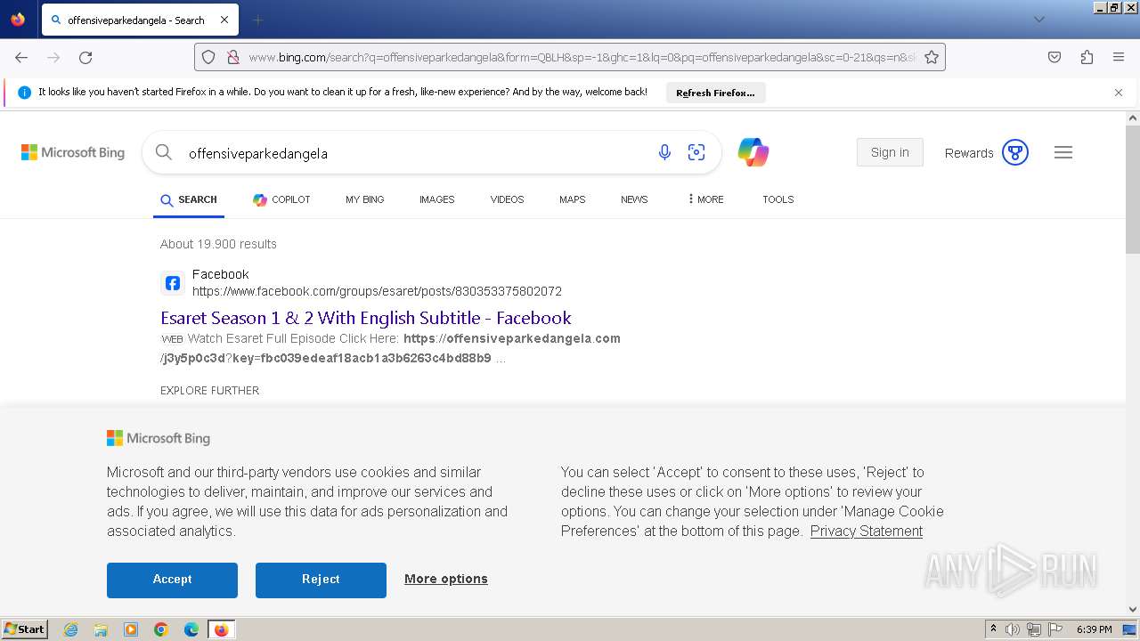Click the facebook.com groups URL text
The image size is (1140, 641).
click(x=377, y=291)
